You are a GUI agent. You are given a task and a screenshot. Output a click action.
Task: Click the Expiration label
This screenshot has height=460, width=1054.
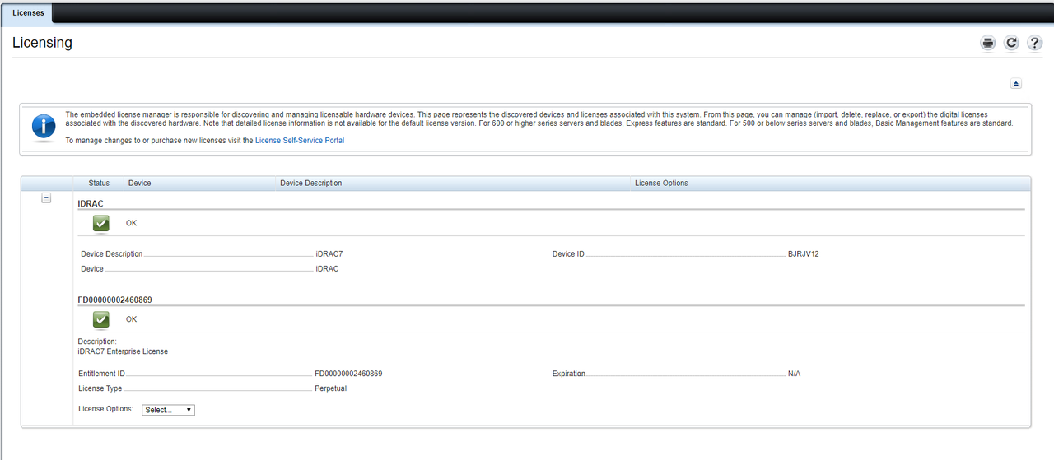569,374
